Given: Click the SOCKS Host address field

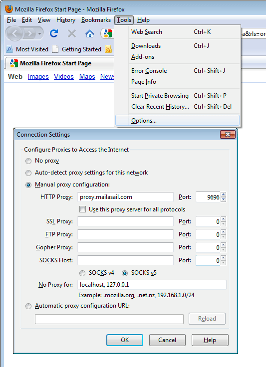Looking at the screenshot, I should [125, 260].
